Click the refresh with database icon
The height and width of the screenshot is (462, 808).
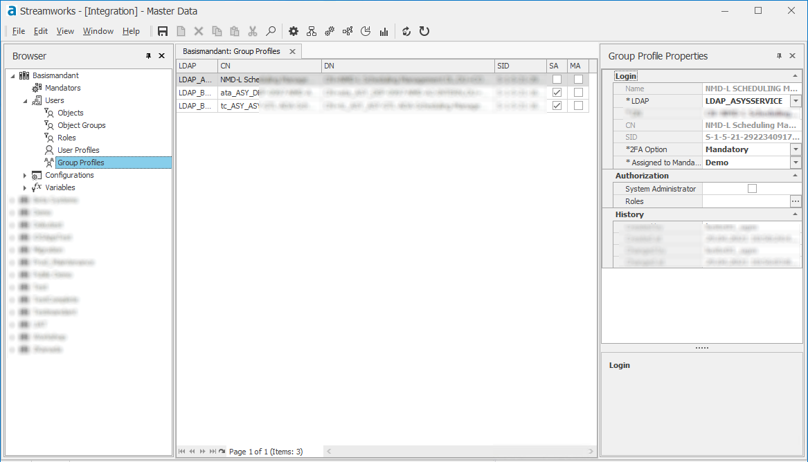[406, 31]
